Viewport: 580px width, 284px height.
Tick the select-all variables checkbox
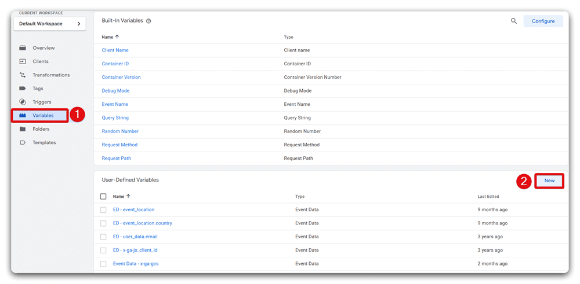click(103, 197)
